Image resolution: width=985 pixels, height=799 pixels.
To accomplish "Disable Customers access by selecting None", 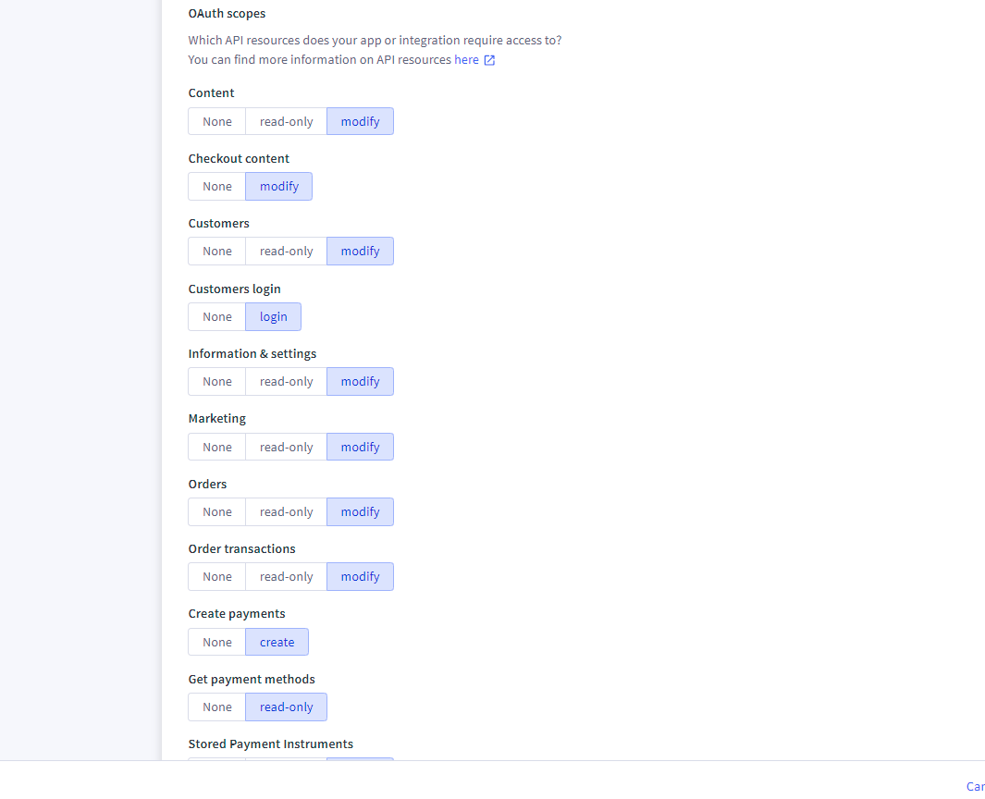I will coord(216,251).
